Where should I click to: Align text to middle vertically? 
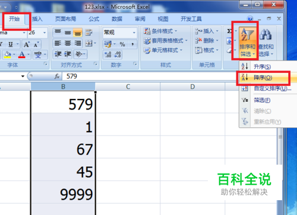tap(68, 33)
